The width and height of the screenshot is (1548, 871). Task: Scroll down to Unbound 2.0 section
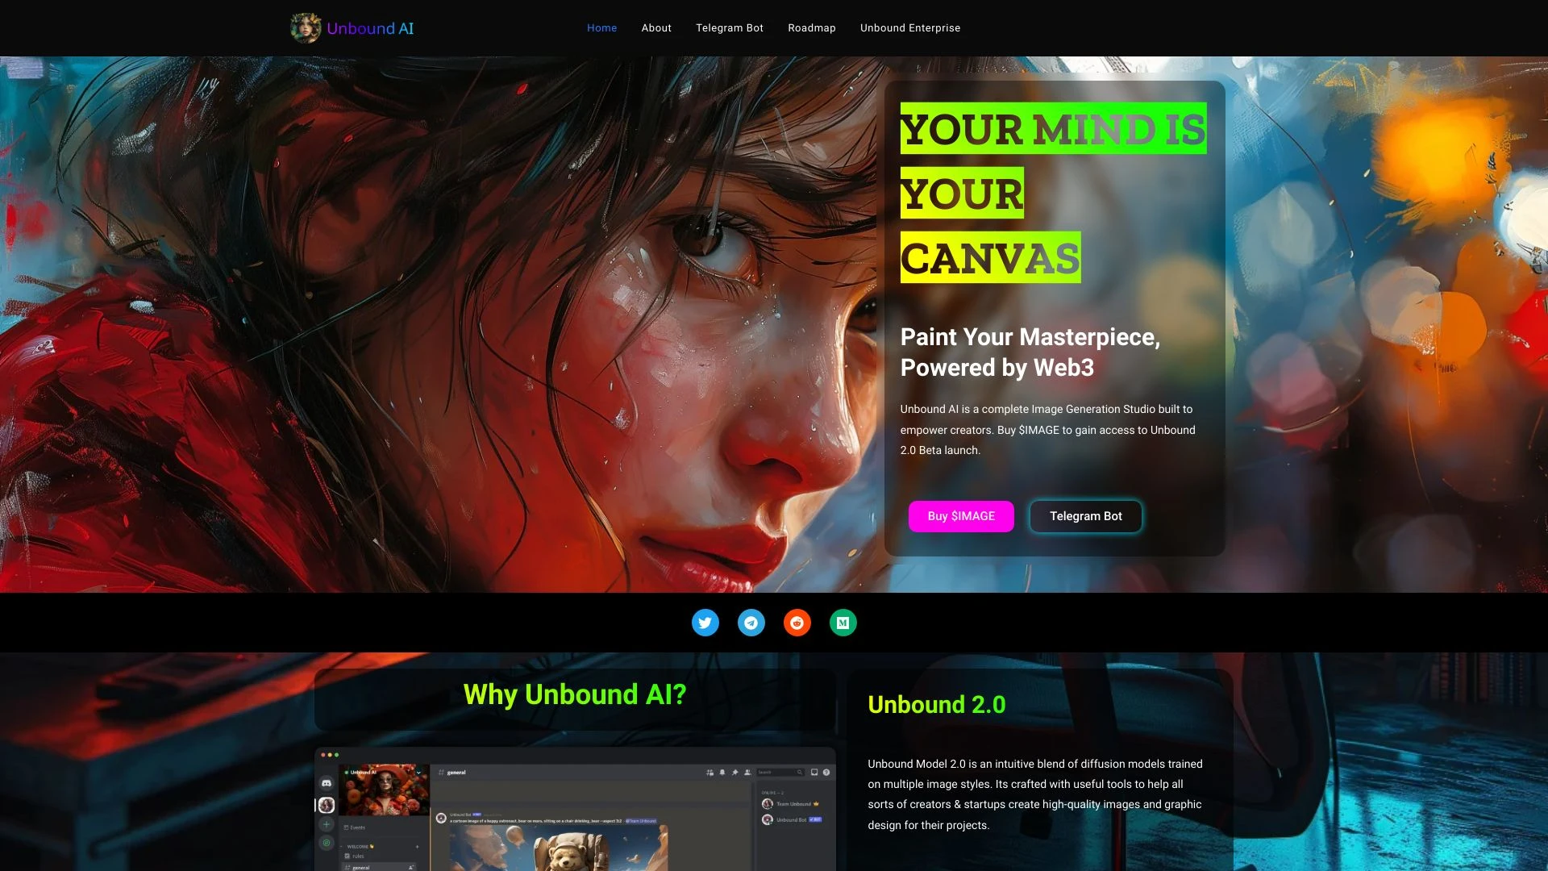point(934,704)
